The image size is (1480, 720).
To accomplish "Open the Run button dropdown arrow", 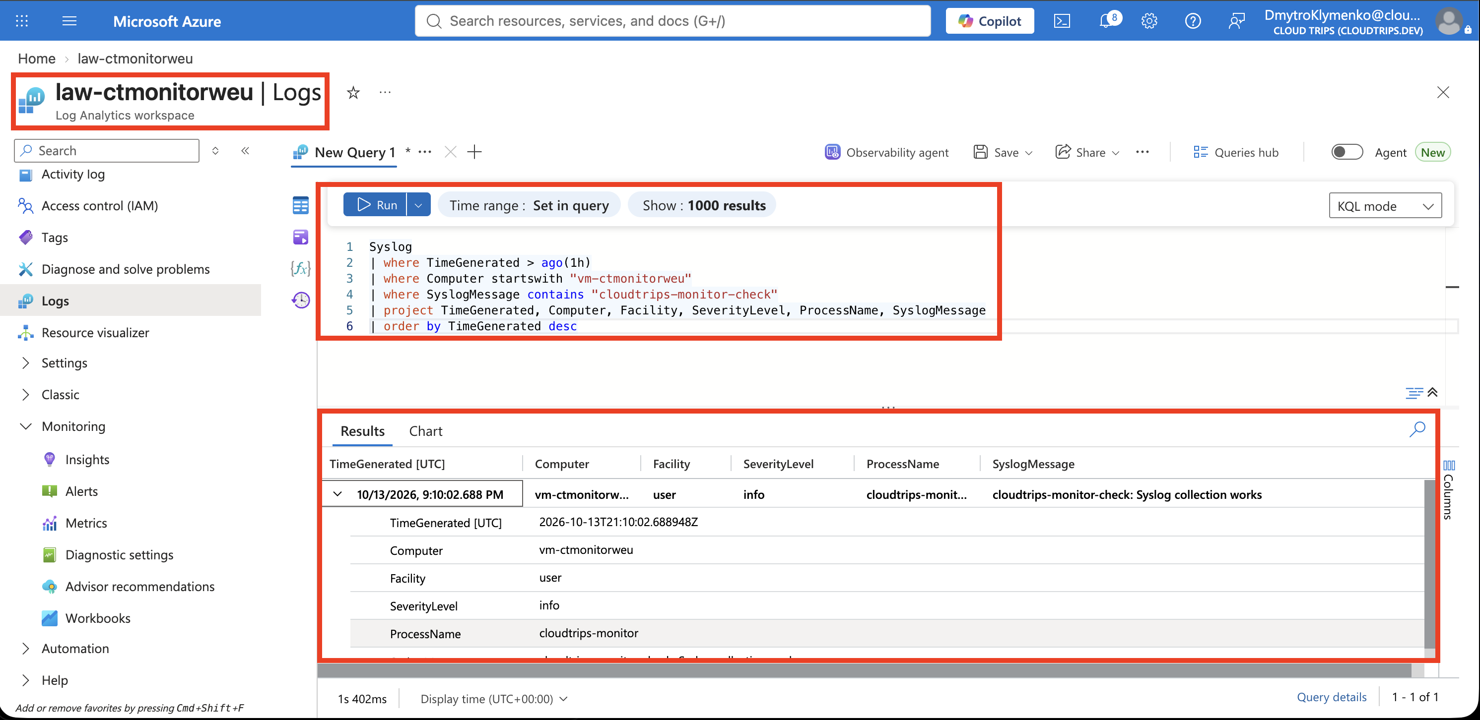I will [x=418, y=205].
